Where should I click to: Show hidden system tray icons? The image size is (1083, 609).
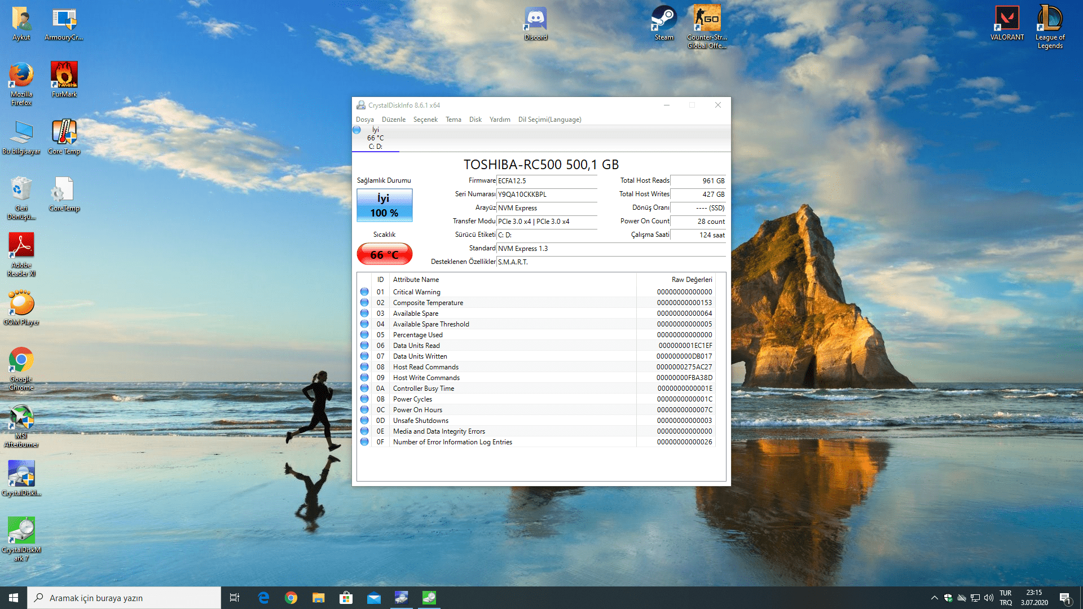[934, 598]
